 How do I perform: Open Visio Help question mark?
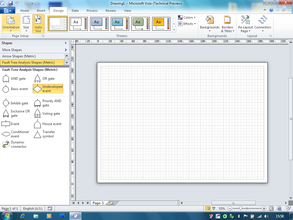point(271,10)
